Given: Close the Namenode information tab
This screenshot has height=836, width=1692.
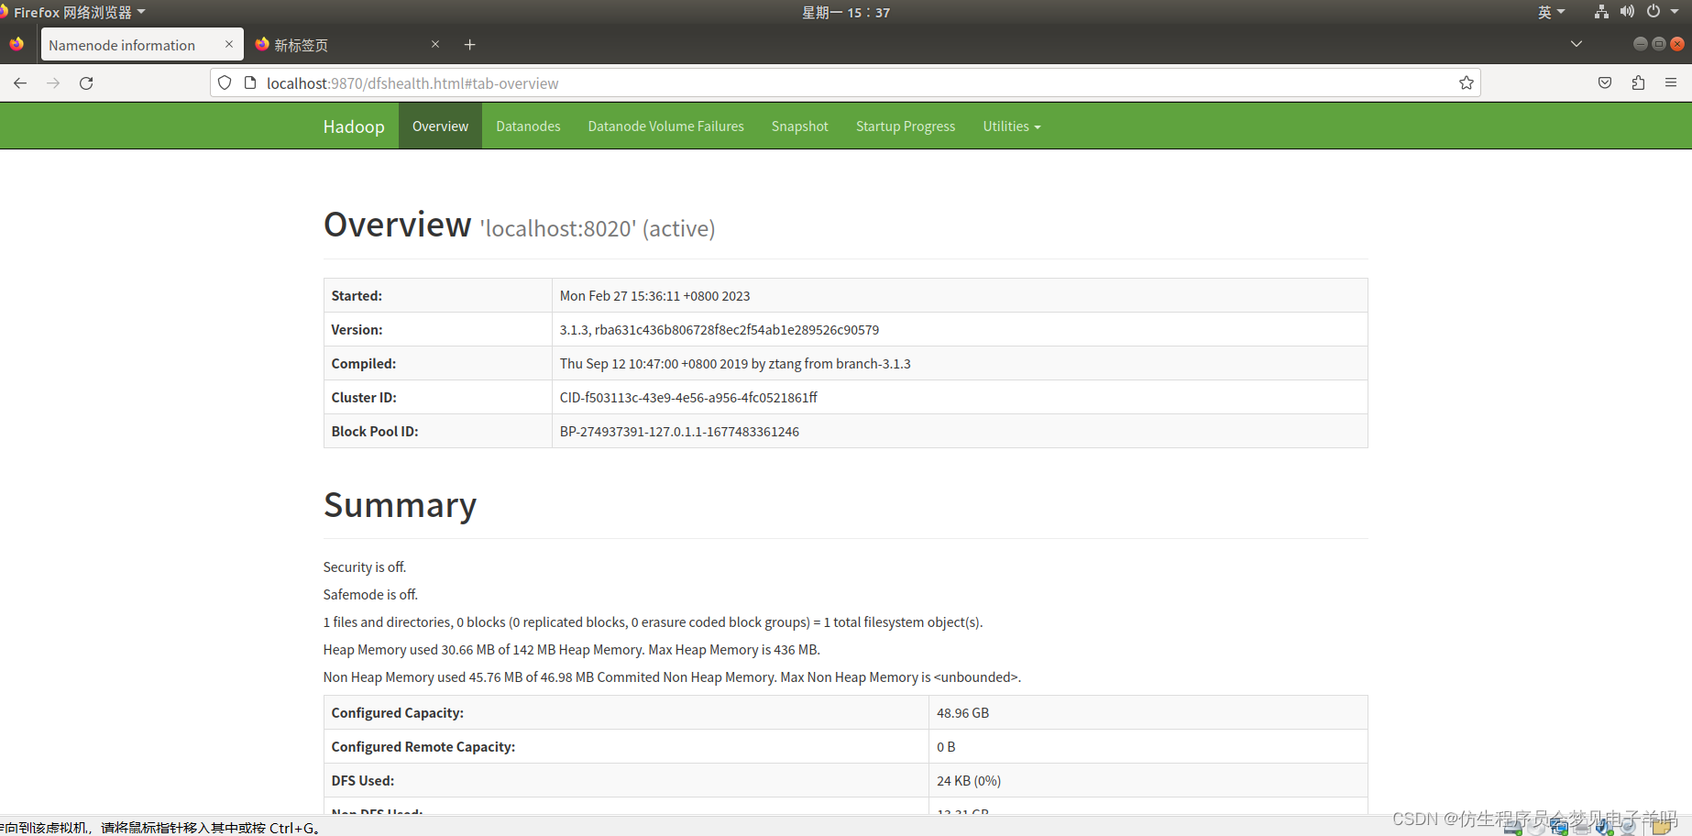Looking at the screenshot, I should point(229,44).
